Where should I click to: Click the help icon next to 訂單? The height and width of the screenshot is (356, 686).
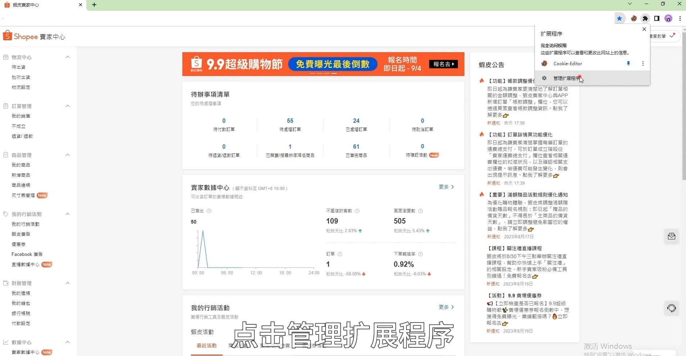340,254
